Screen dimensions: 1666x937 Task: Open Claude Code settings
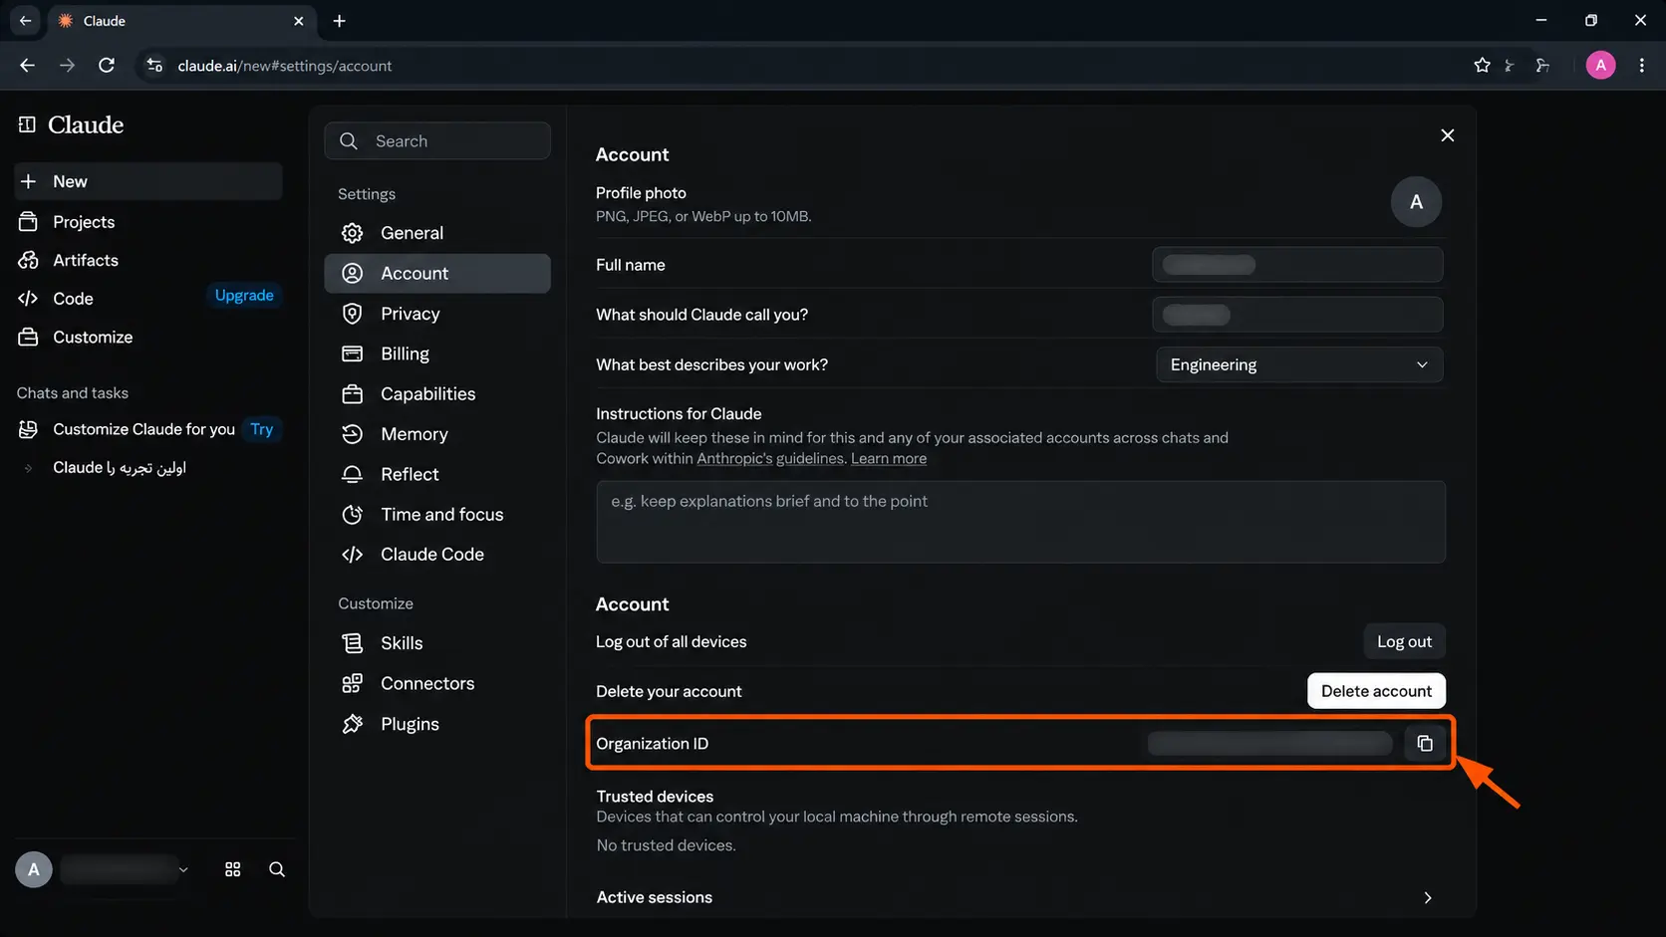coord(437,555)
